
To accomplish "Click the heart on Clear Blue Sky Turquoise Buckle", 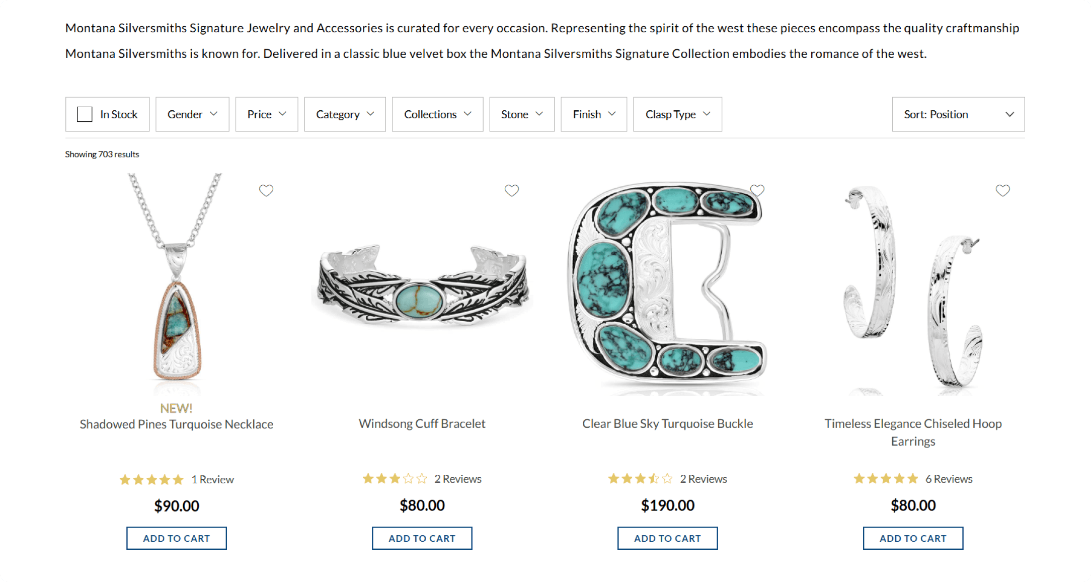I will pyautogui.click(x=757, y=190).
